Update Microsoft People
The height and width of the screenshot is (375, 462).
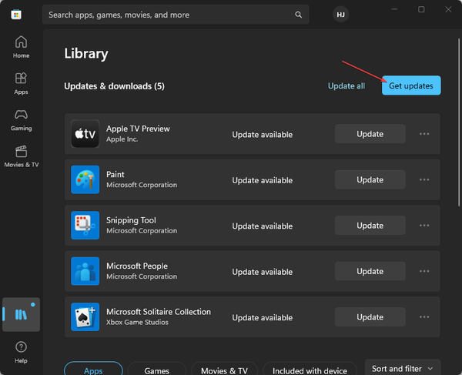tap(370, 271)
